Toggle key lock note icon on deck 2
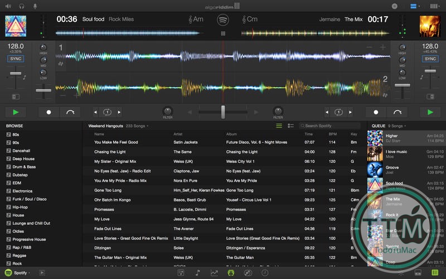Image resolution: width=446 pixels, height=279 pixels. coord(421,77)
